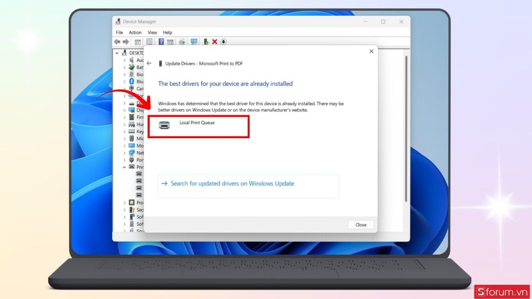Click the Back navigation arrow in the toolbar
The width and height of the screenshot is (532, 299).
click(117, 42)
